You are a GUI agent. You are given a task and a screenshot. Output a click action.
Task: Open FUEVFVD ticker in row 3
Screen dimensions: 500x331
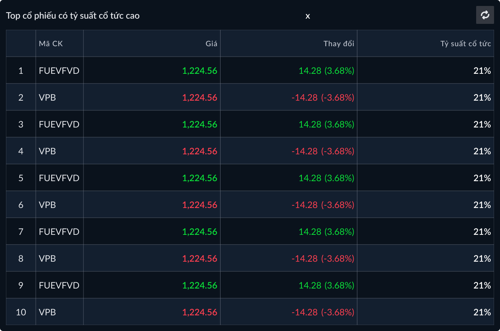click(59, 124)
